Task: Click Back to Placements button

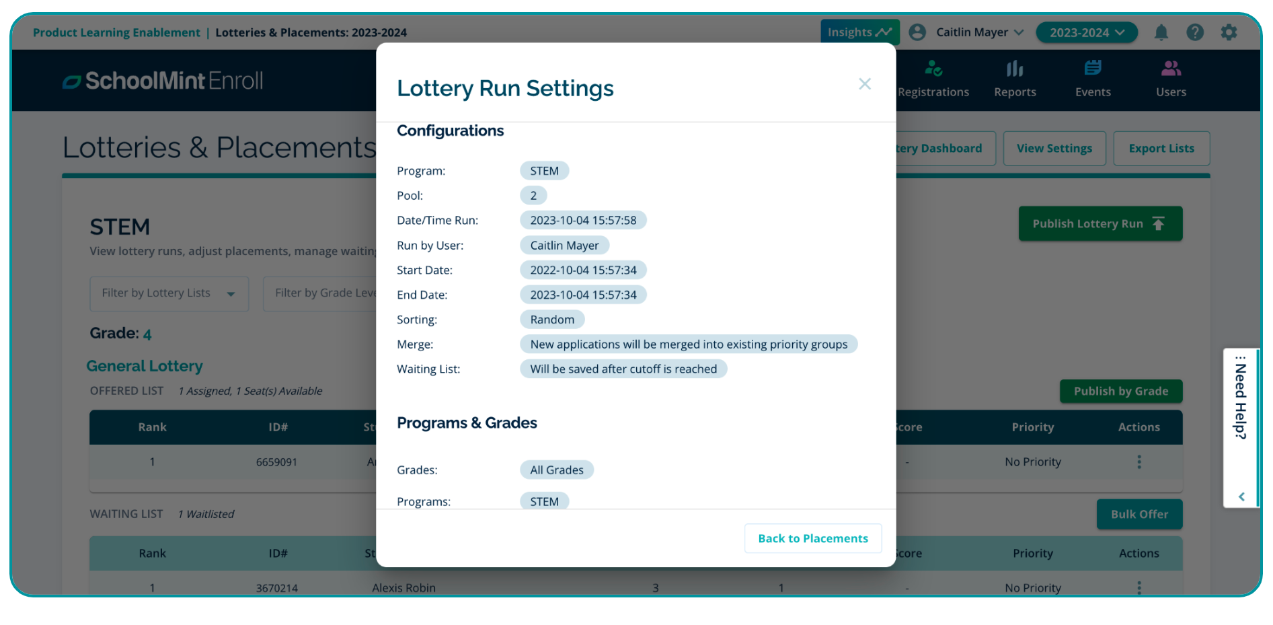Action: point(812,538)
